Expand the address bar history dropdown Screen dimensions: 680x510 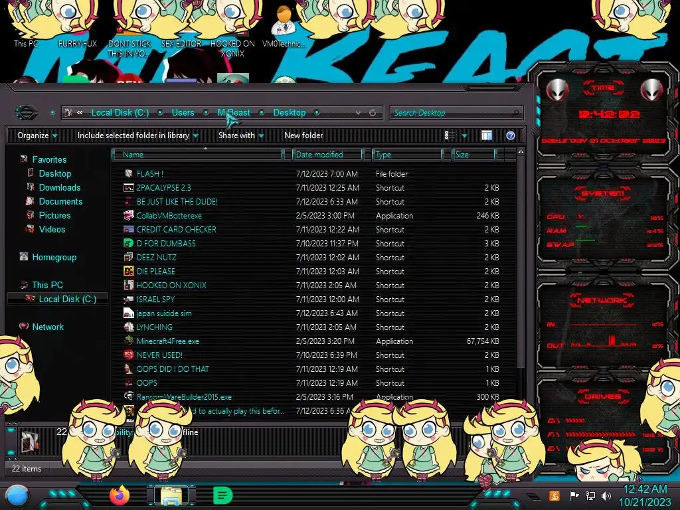click(x=358, y=113)
